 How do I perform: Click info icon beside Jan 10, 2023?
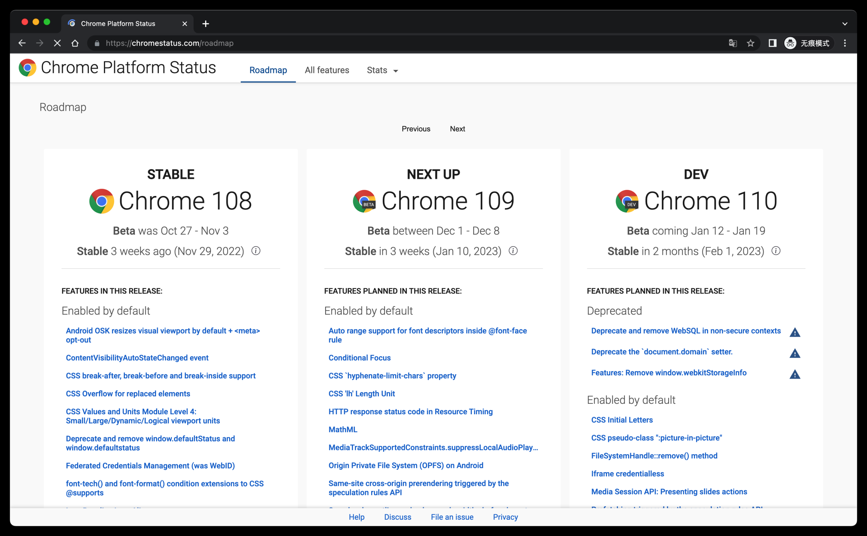point(513,251)
